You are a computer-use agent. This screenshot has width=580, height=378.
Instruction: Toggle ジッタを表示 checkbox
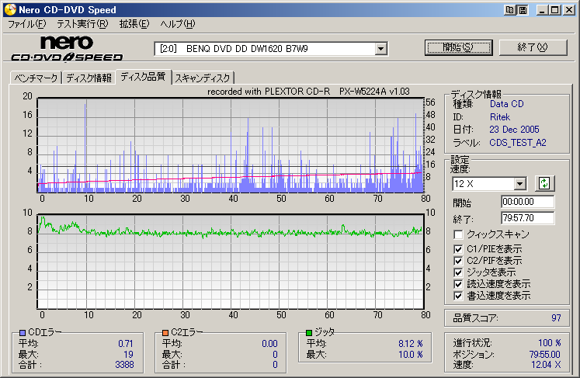459,272
